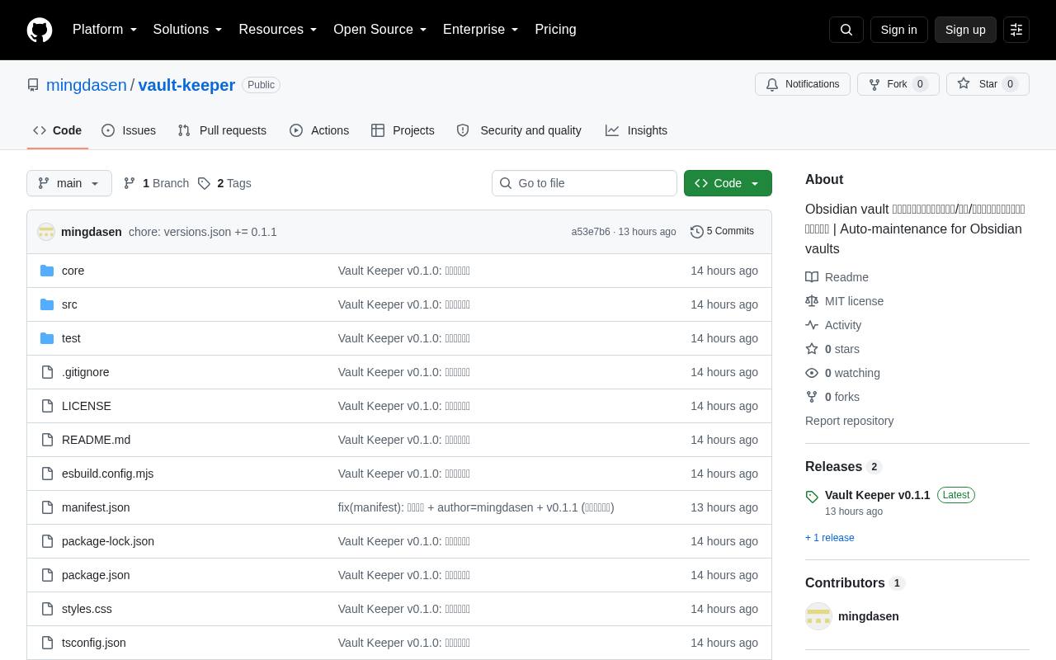
Task: Open the search magnifier icon
Action: 846,30
